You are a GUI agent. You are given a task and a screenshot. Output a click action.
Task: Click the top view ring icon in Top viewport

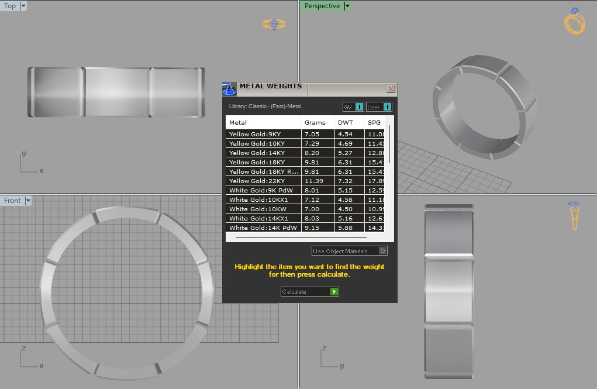pos(274,25)
